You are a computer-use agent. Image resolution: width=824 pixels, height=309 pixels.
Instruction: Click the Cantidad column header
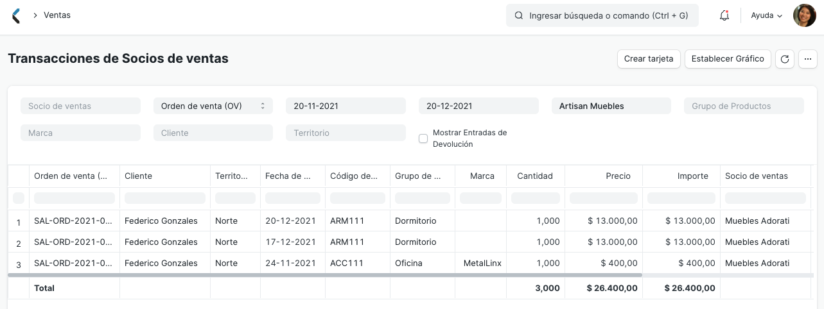535,176
